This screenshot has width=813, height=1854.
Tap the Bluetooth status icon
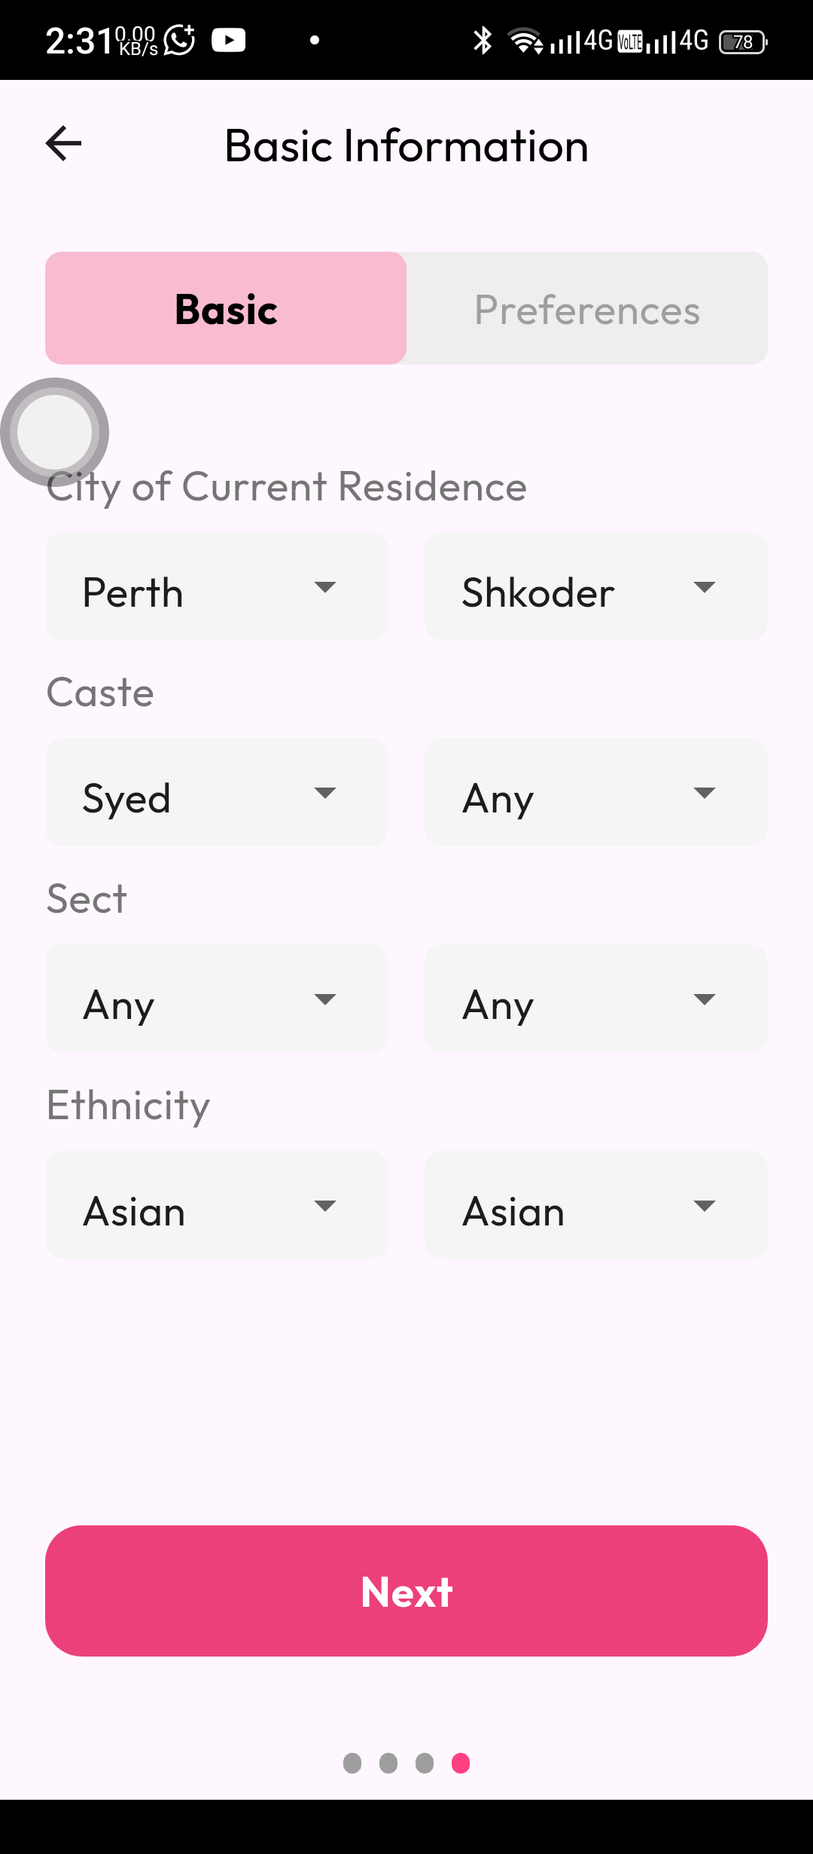[483, 41]
